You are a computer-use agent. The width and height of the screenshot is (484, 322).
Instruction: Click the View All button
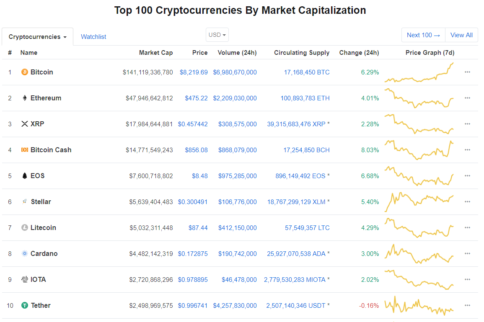click(461, 35)
